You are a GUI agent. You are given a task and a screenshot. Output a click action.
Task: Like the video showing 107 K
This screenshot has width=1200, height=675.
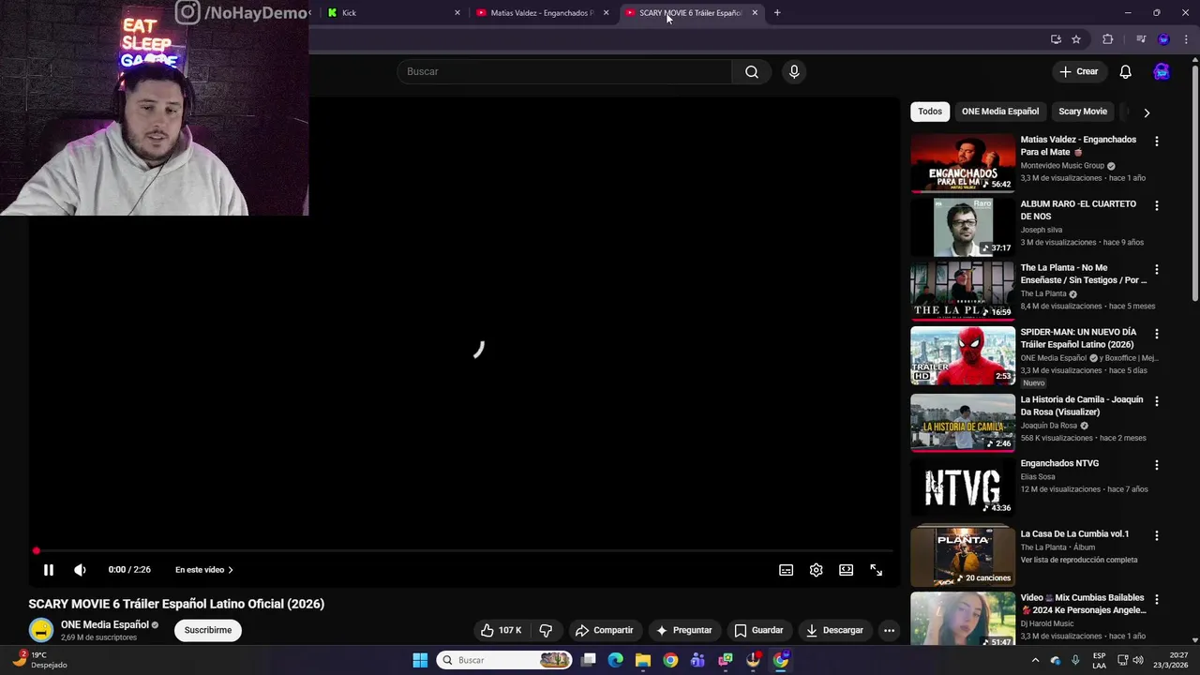click(501, 630)
